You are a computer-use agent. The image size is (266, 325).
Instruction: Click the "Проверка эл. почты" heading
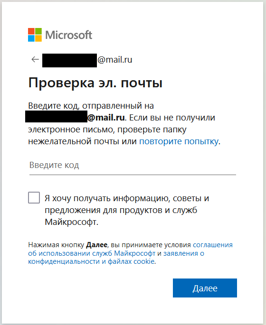[x=95, y=83]
